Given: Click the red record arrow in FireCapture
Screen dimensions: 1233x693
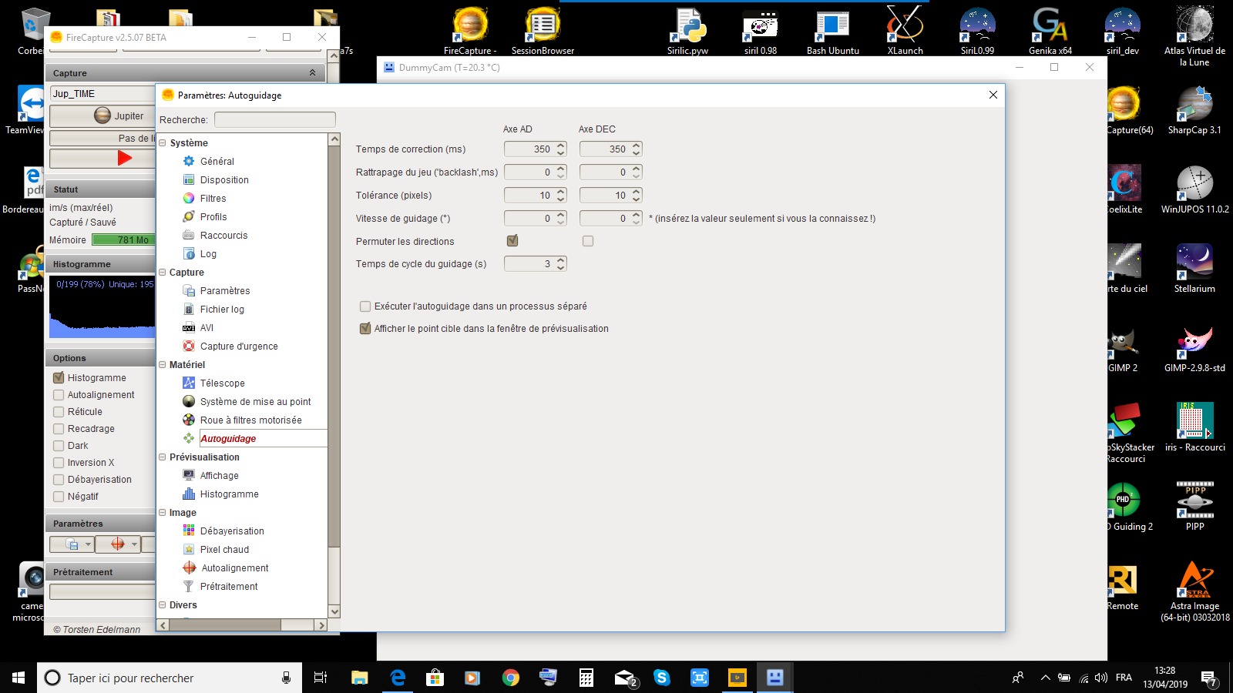Looking at the screenshot, I should 125,158.
